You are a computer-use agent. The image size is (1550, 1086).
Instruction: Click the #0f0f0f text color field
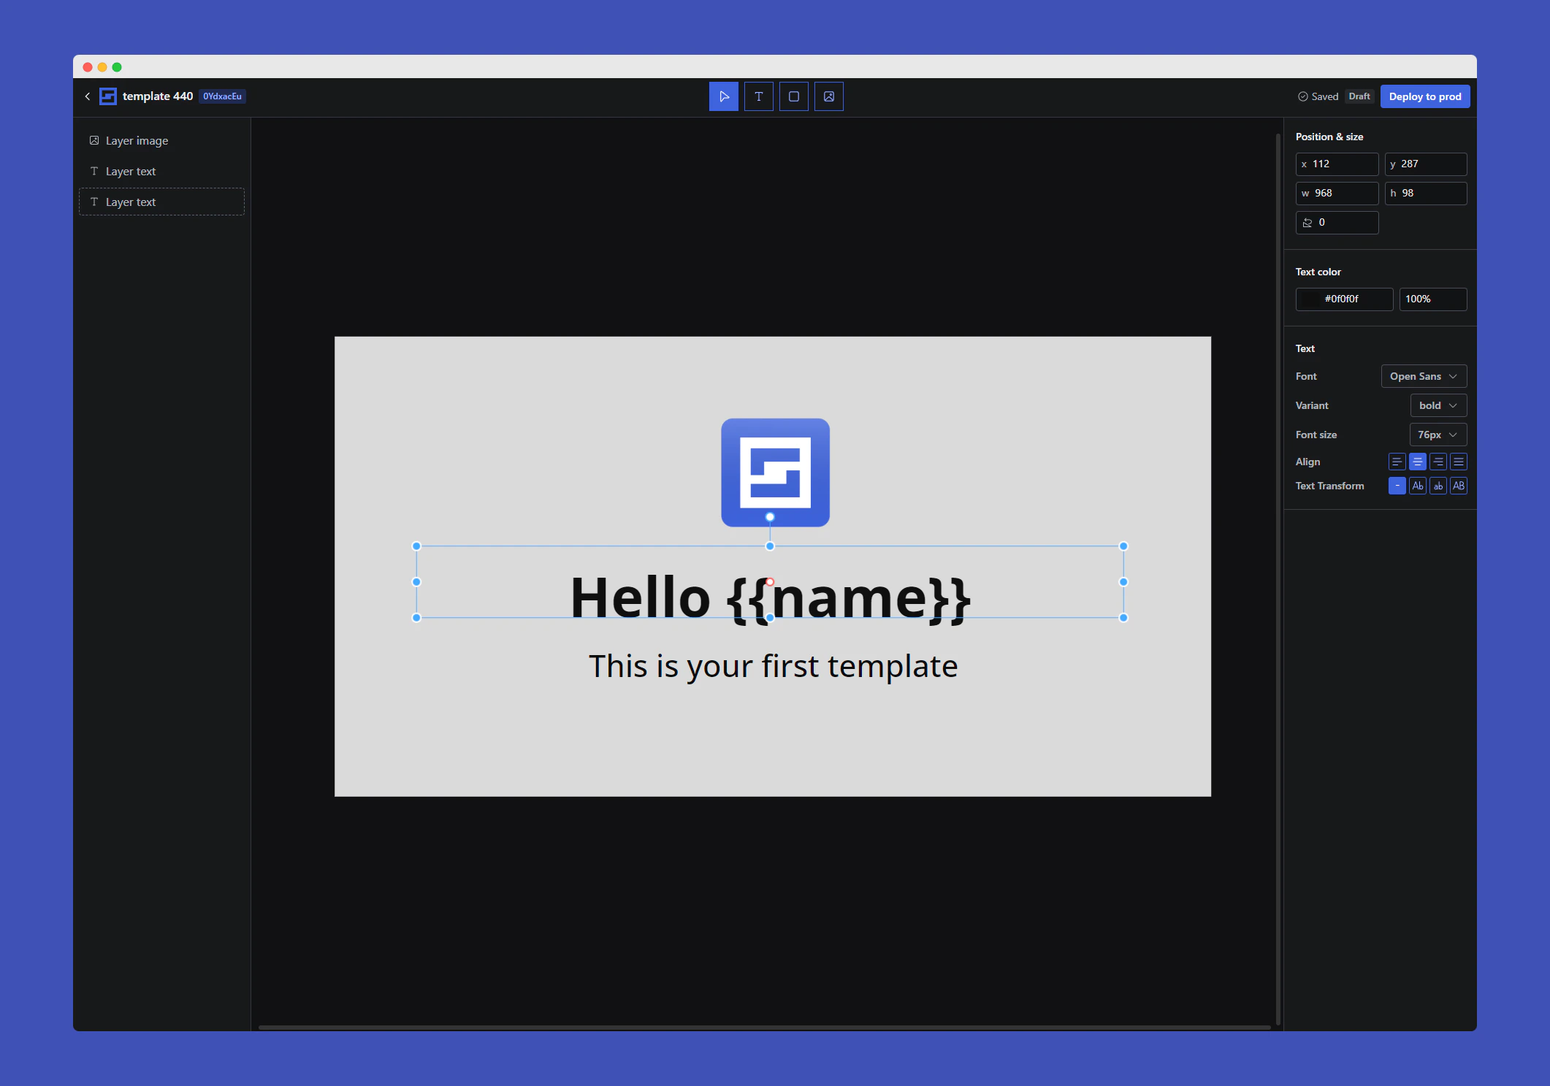[1343, 299]
